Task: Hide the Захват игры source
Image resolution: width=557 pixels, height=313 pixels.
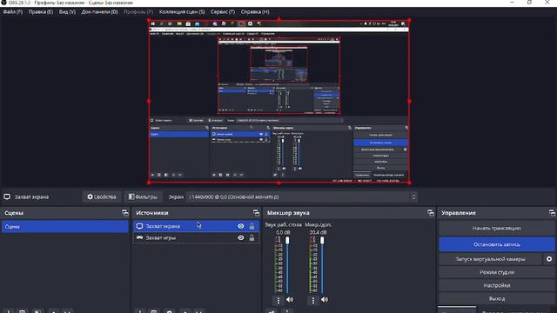Action: coord(241,237)
